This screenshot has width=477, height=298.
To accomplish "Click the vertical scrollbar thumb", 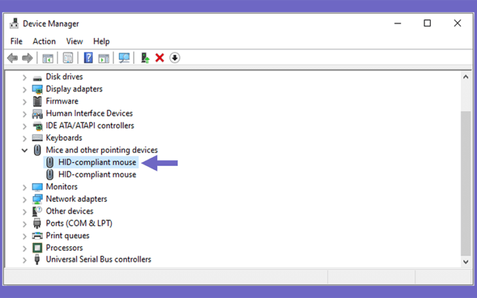I will tap(466, 184).
